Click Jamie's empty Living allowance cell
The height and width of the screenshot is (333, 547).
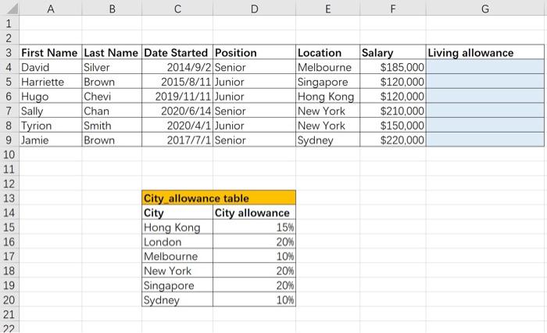point(485,140)
